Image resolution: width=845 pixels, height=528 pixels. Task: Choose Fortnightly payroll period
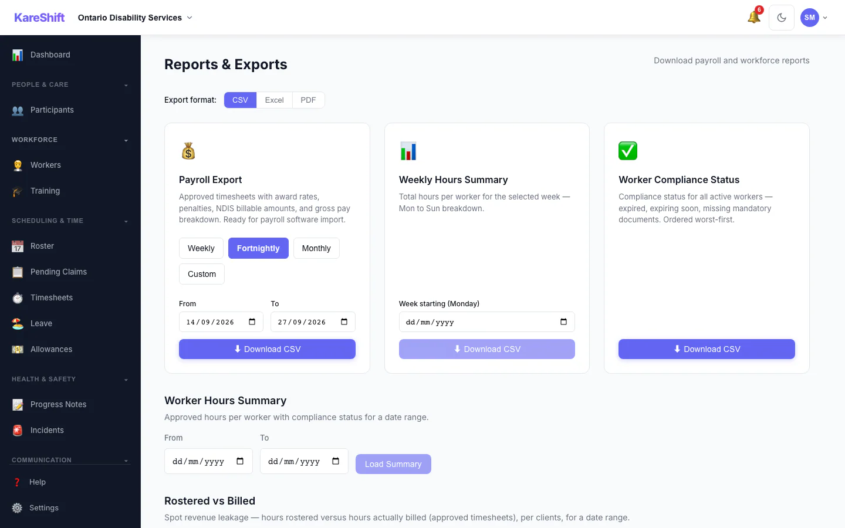tap(258, 248)
